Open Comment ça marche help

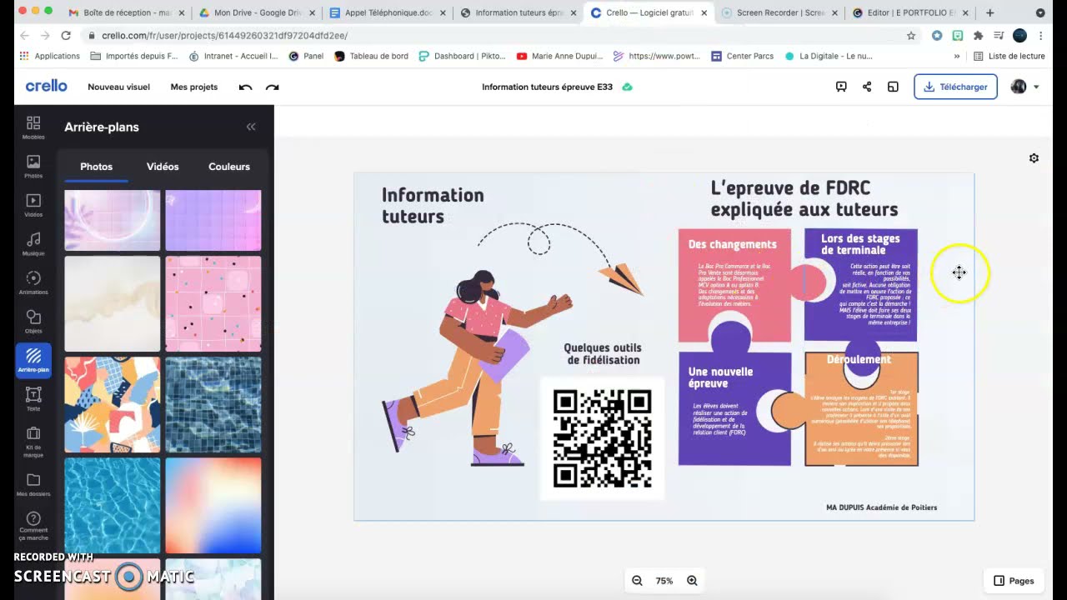(x=33, y=527)
